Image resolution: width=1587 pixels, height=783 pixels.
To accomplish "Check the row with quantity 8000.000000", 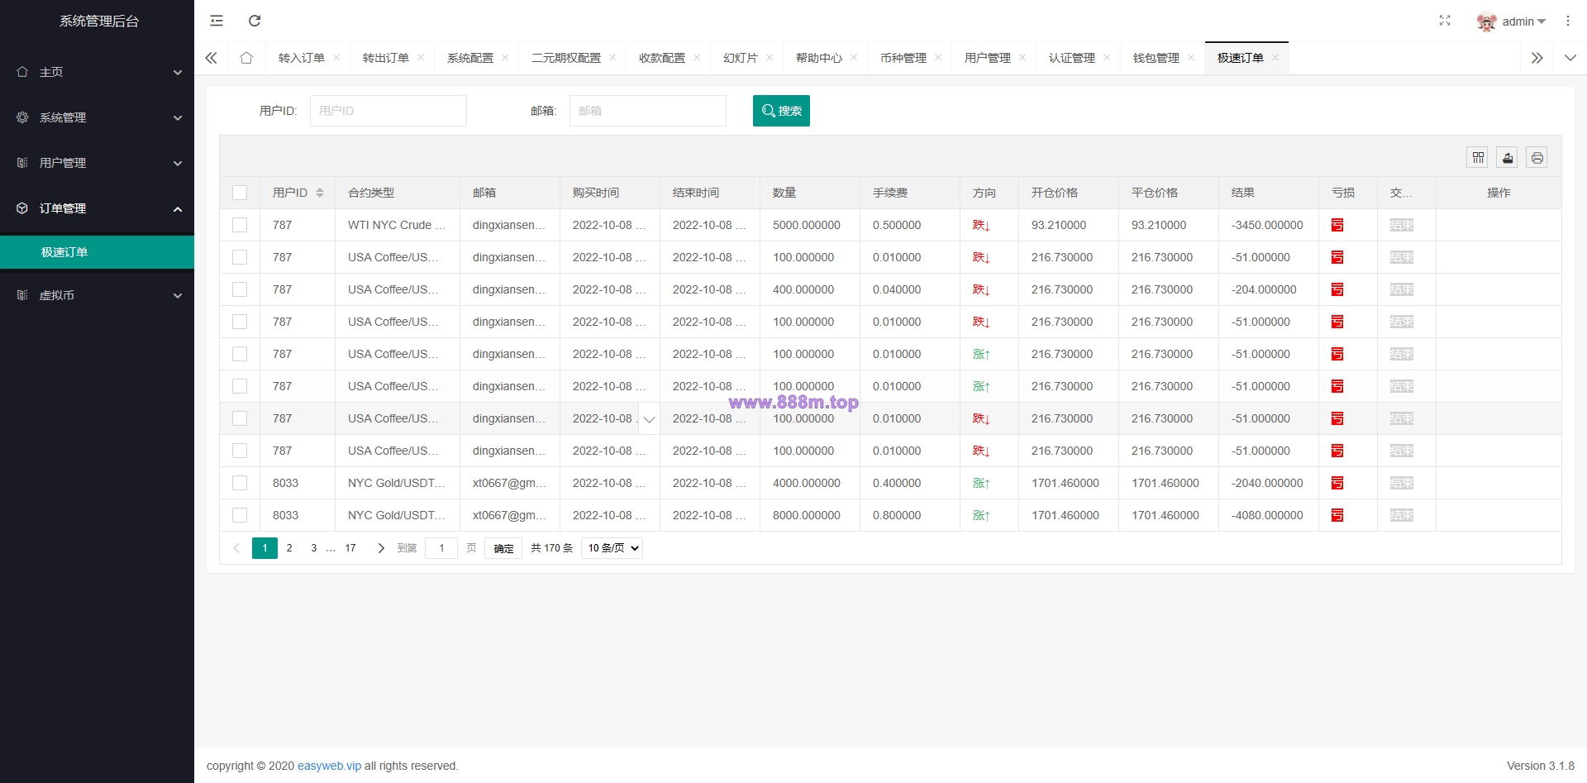I will tap(240, 515).
